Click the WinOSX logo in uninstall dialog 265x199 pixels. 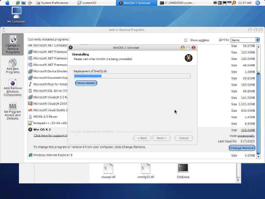pos(188,58)
